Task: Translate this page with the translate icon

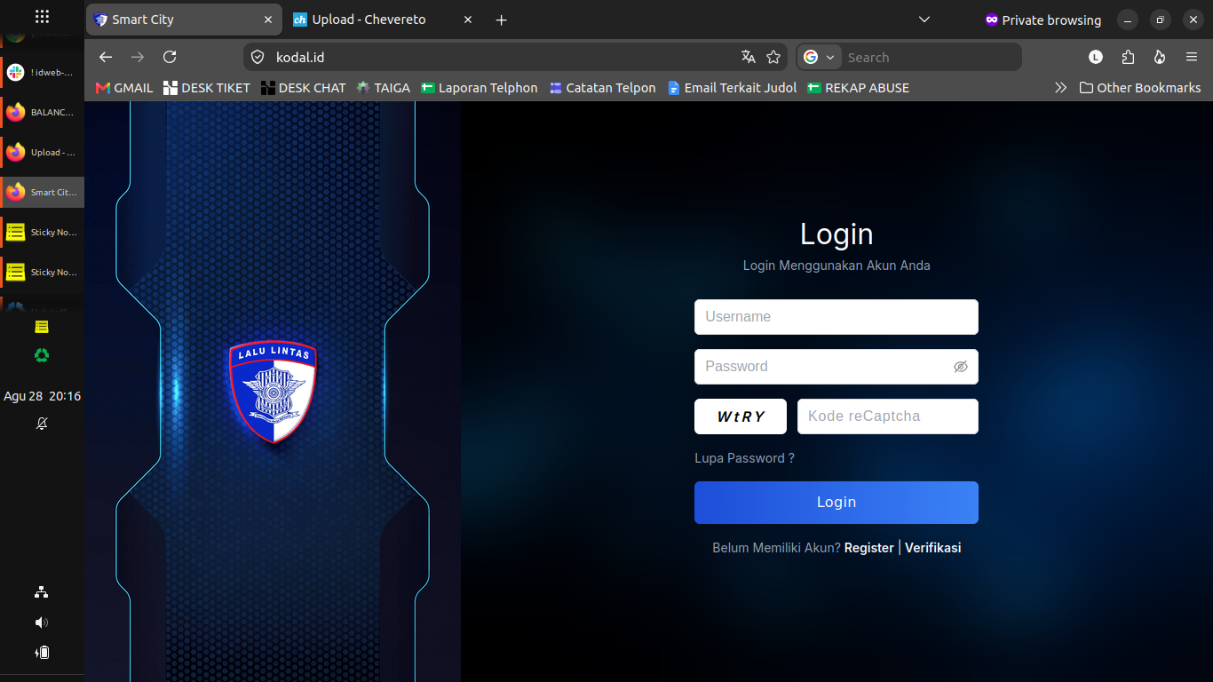Action: [749, 57]
